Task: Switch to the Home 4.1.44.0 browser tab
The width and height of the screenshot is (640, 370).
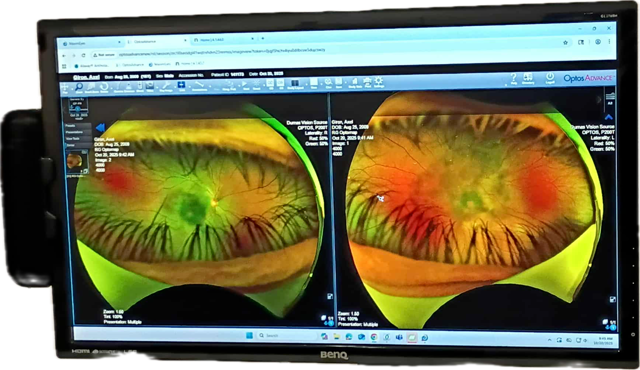Action: tap(222, 40)
